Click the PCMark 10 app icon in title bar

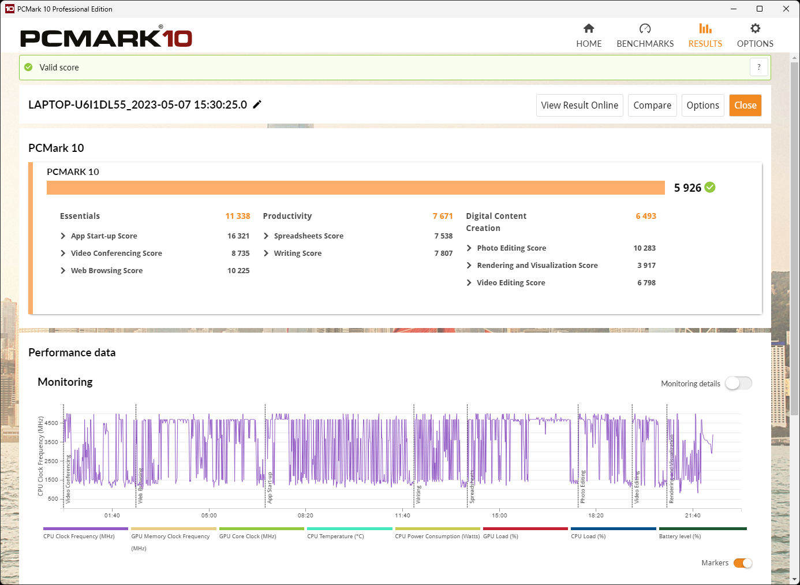(x=9, y=9)
